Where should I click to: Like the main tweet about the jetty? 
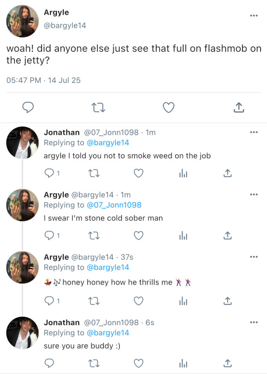click(x=169, y=107)
